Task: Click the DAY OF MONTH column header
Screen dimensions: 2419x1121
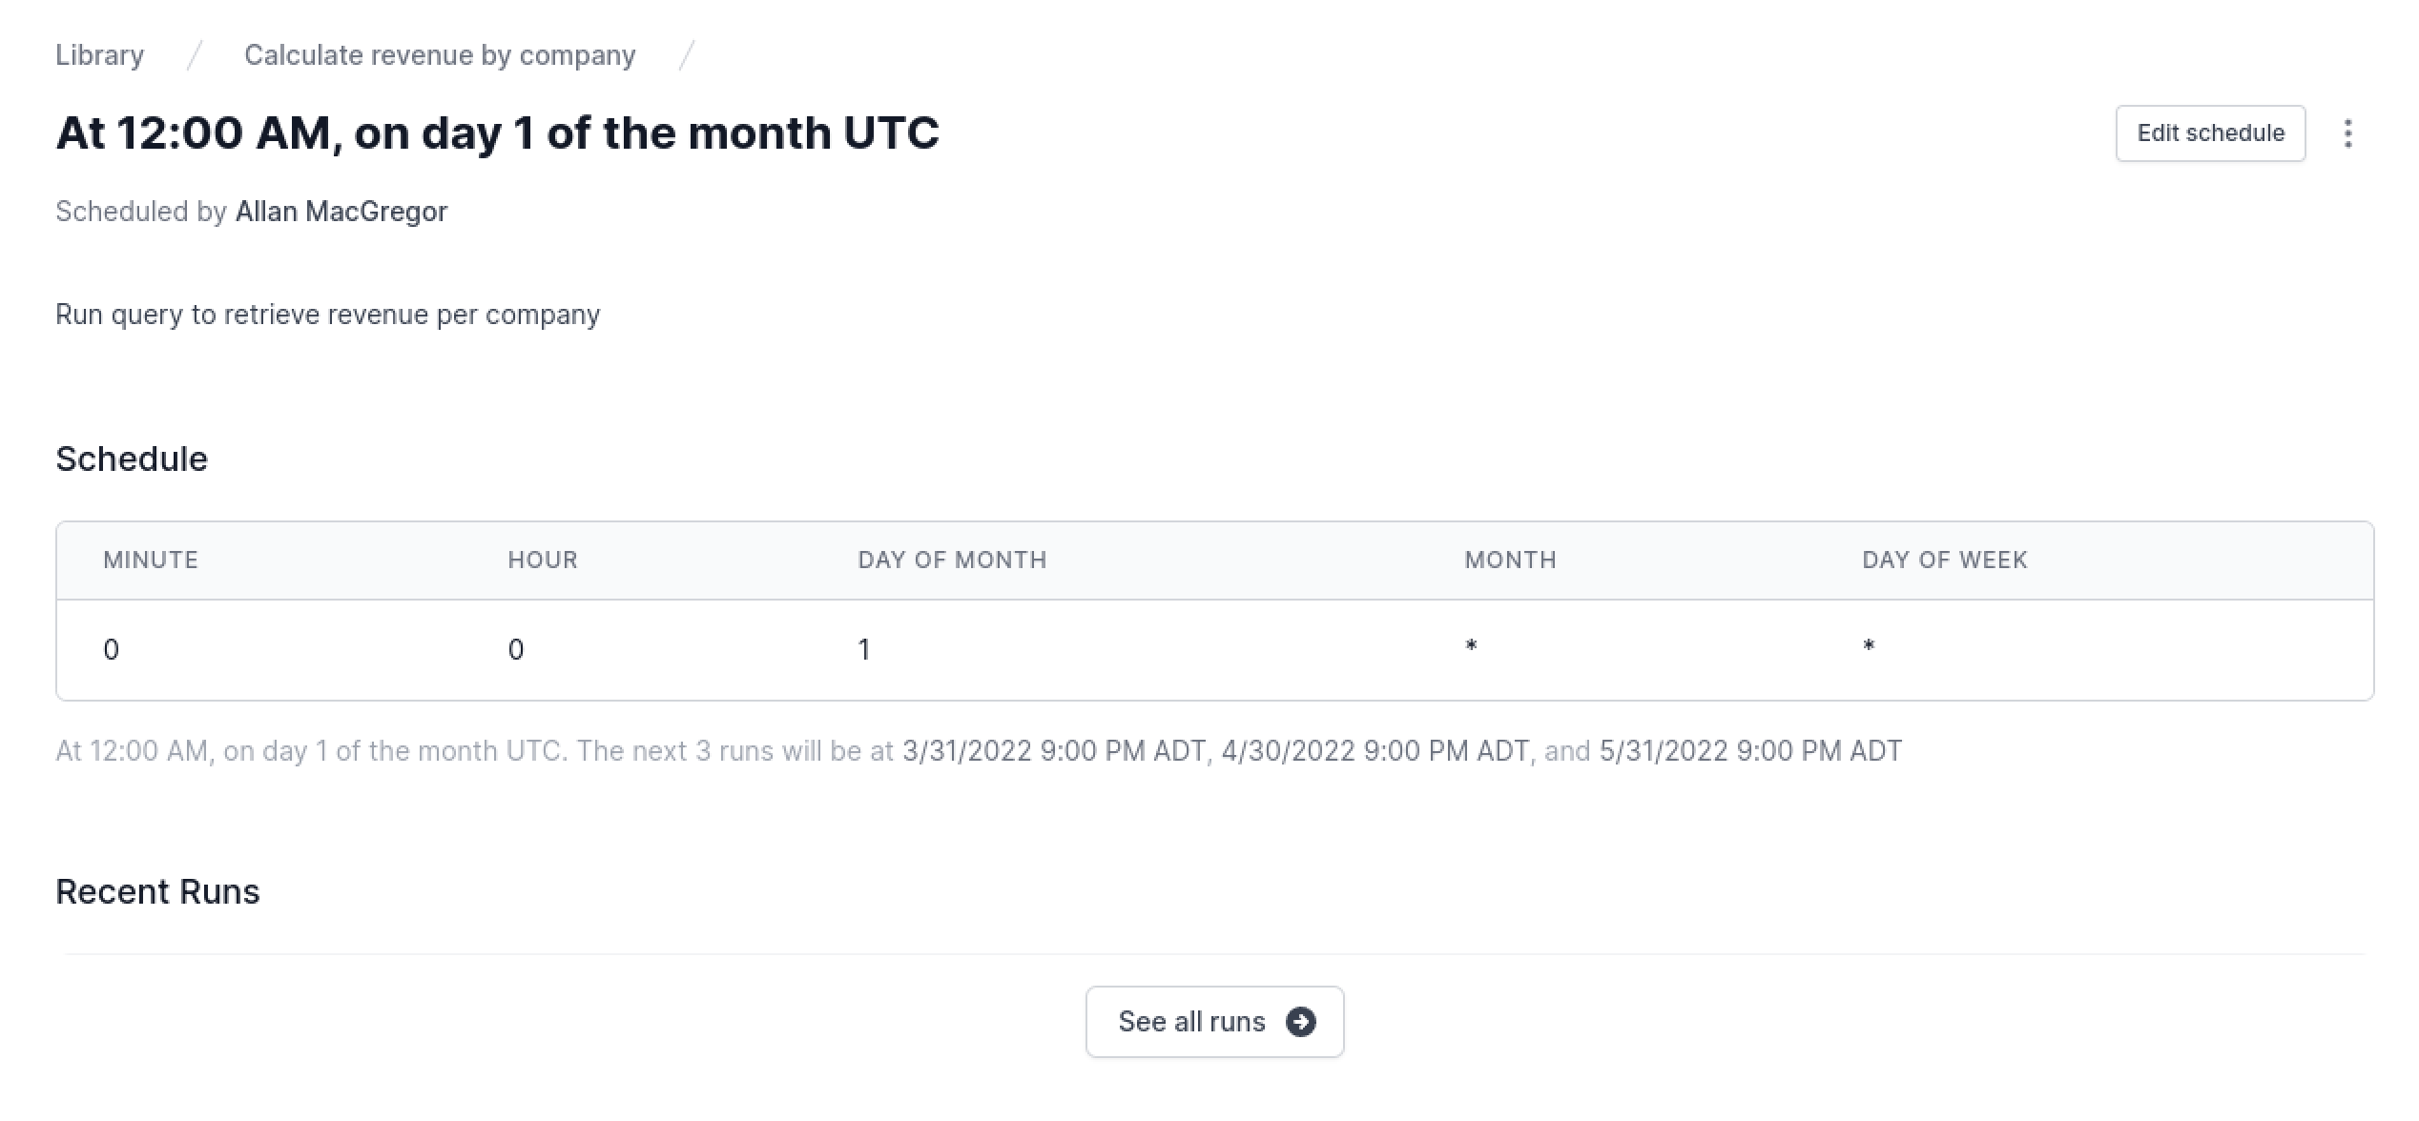Action: click(952, 560)
